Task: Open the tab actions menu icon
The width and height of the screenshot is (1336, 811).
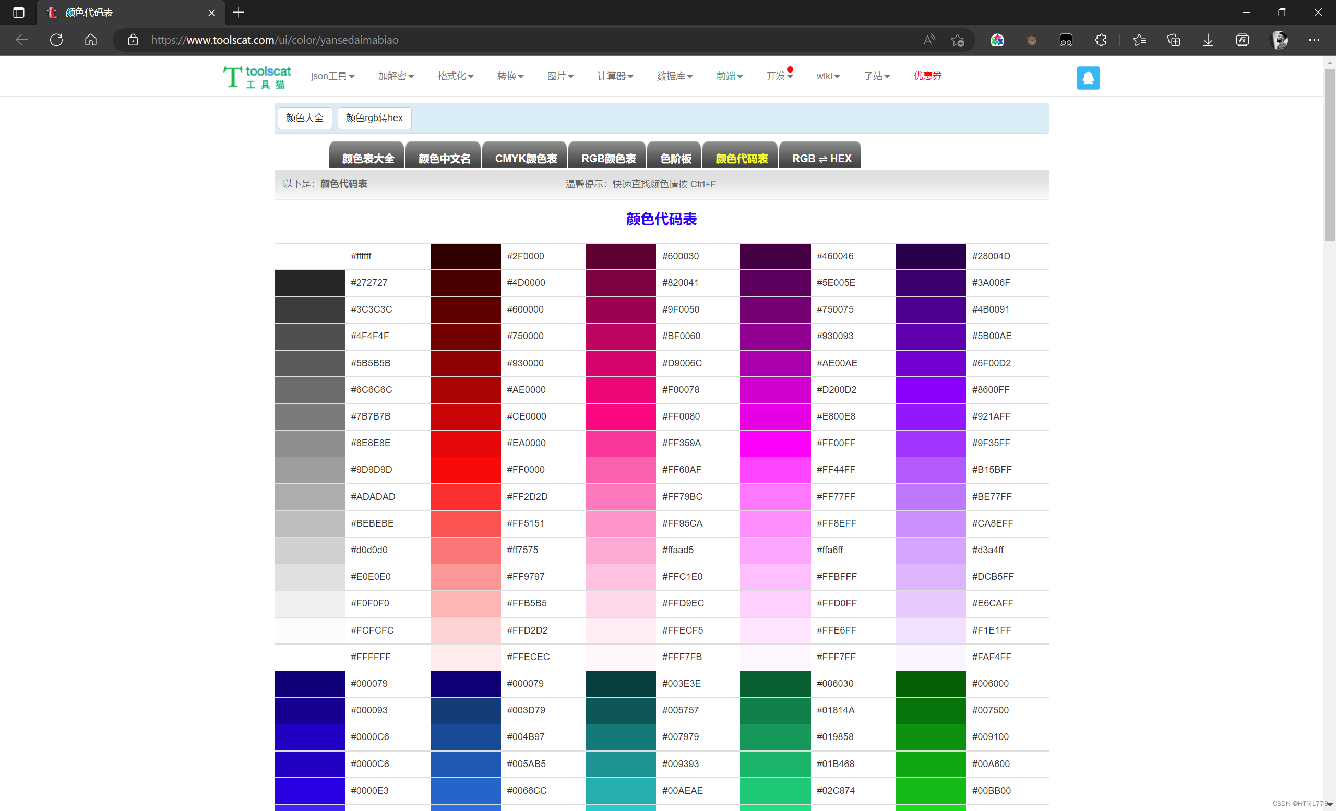Action: tap(18, 12)
